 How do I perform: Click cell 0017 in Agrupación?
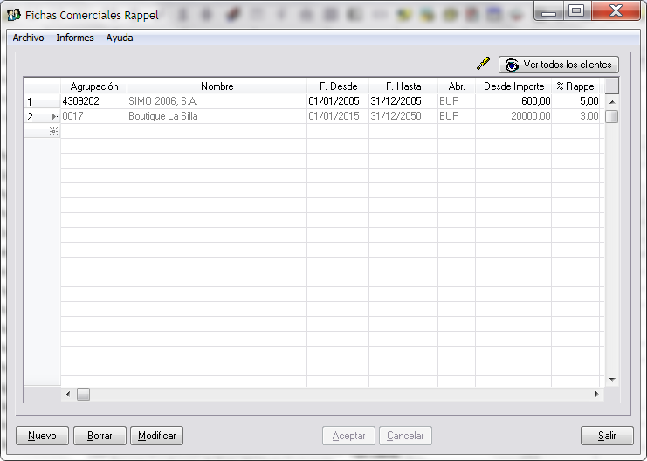(x=93, y=116)
